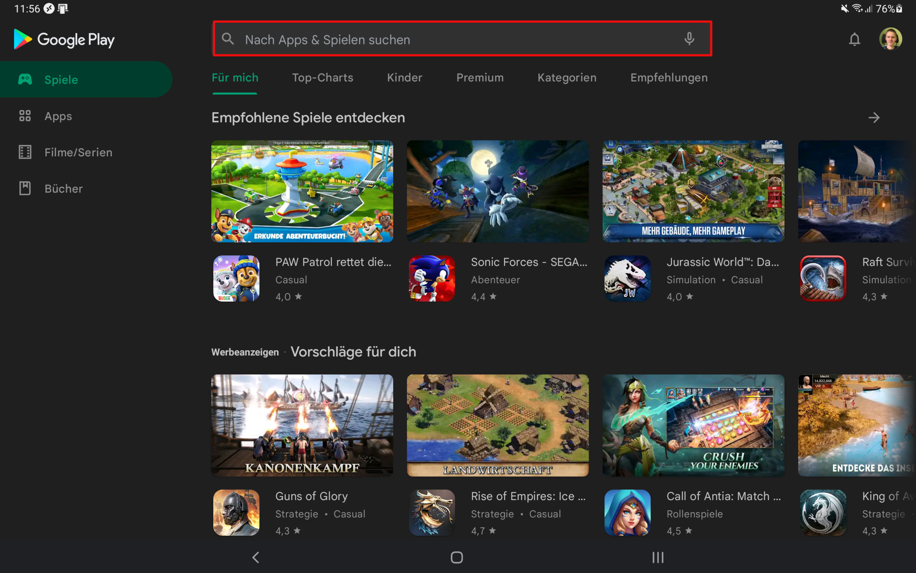916x573 pixels.
Task: Select Apps in the sidebar
Action: pyautogui.click(x=58, y=116)
